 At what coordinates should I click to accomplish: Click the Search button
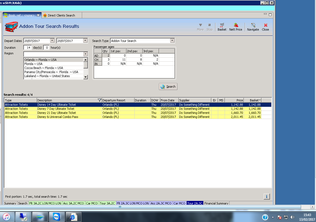tap(168, 87)
